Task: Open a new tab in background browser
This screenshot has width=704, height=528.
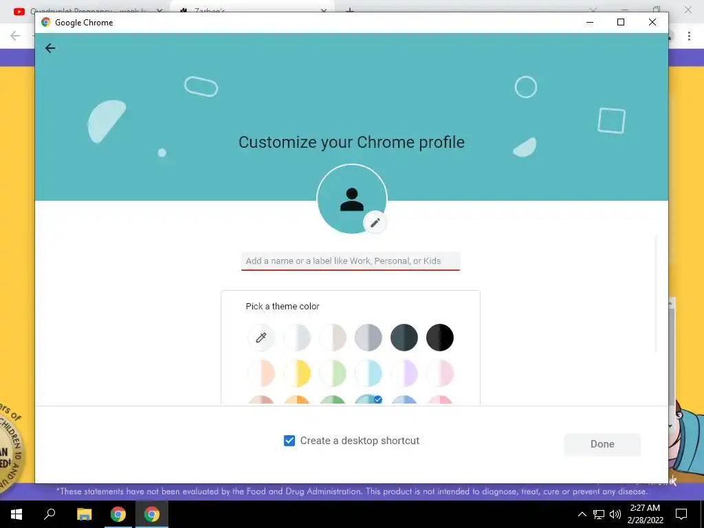Action: coord(350,10)
